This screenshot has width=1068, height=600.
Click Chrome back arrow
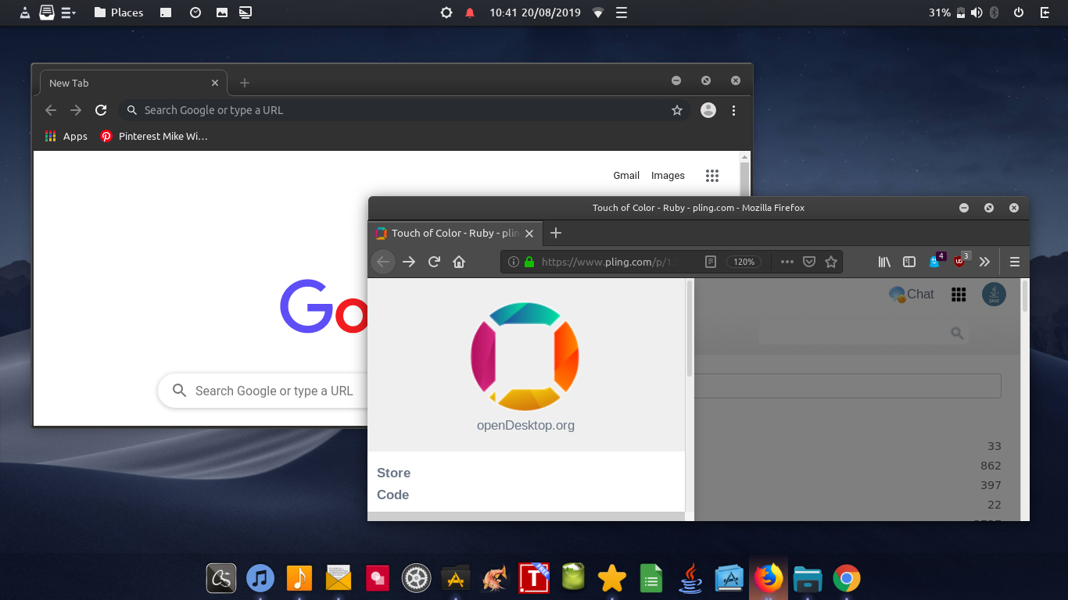click(x=51, y=110)
